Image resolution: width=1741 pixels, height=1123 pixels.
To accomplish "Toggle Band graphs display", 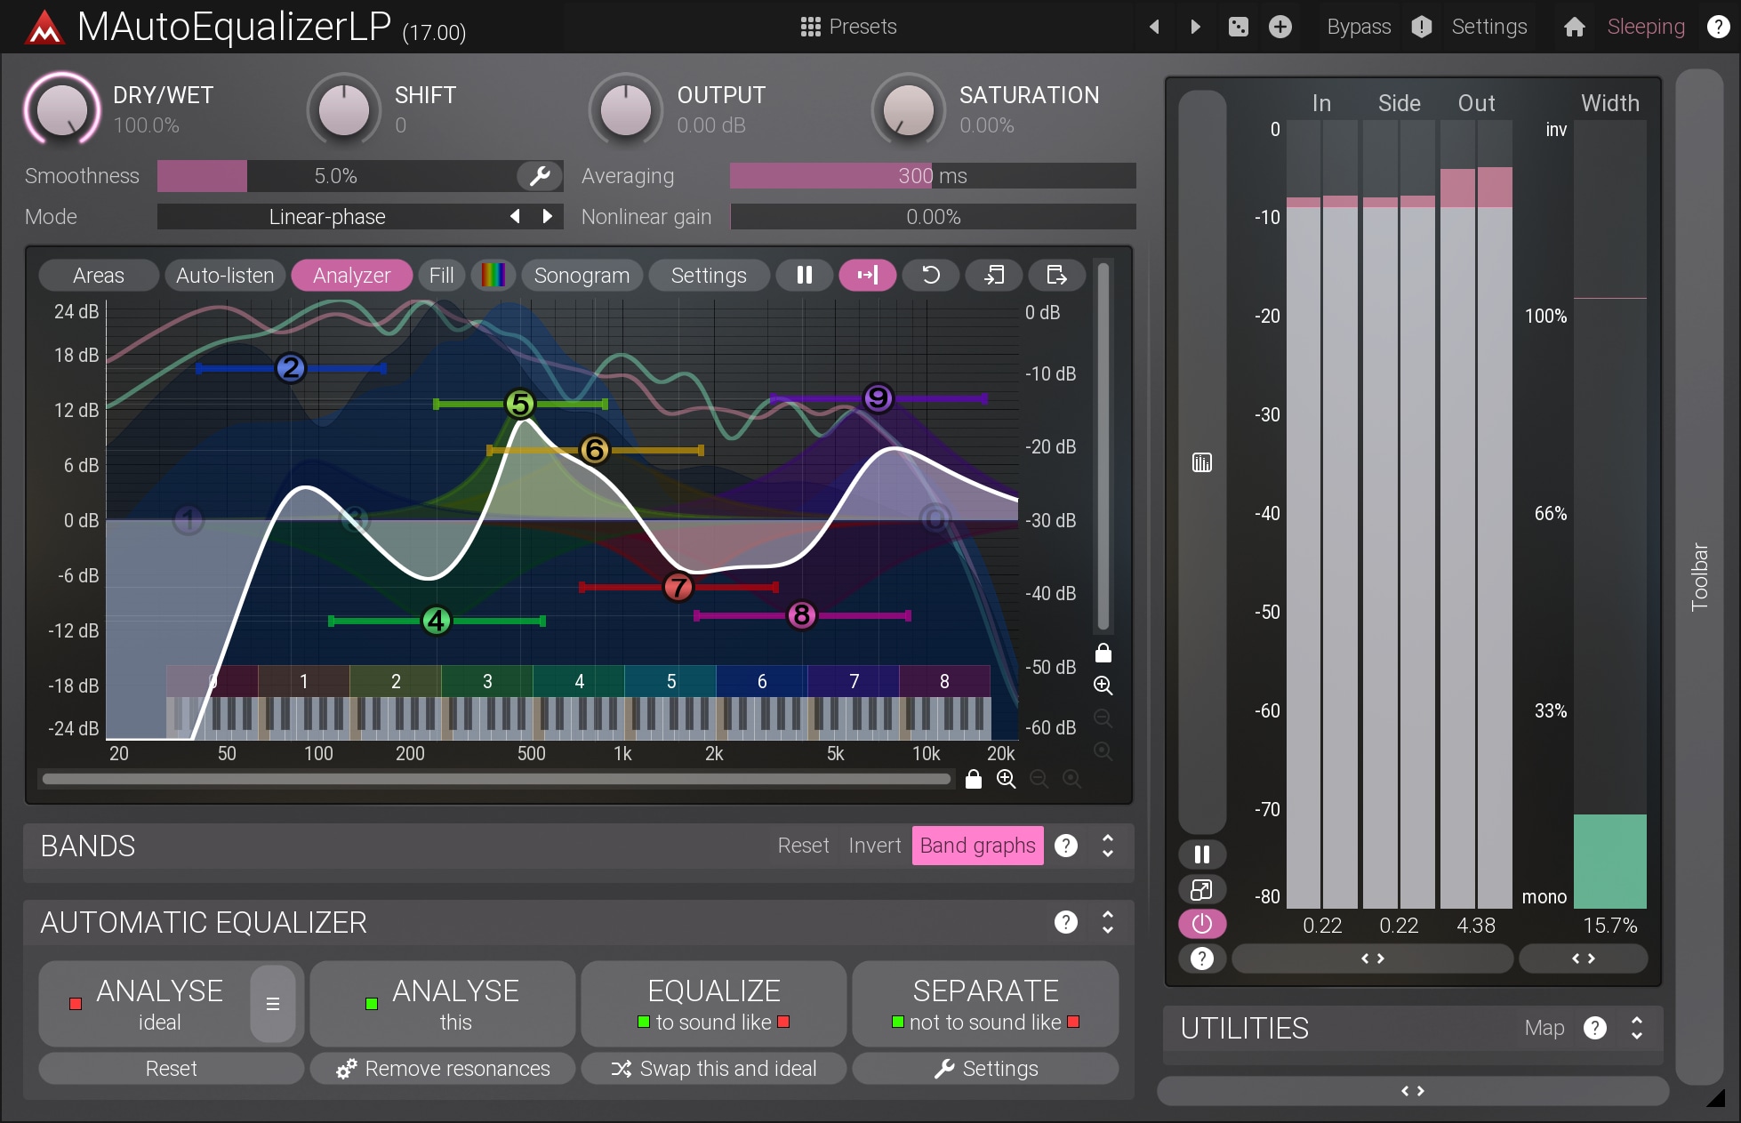I will point(977,846).
